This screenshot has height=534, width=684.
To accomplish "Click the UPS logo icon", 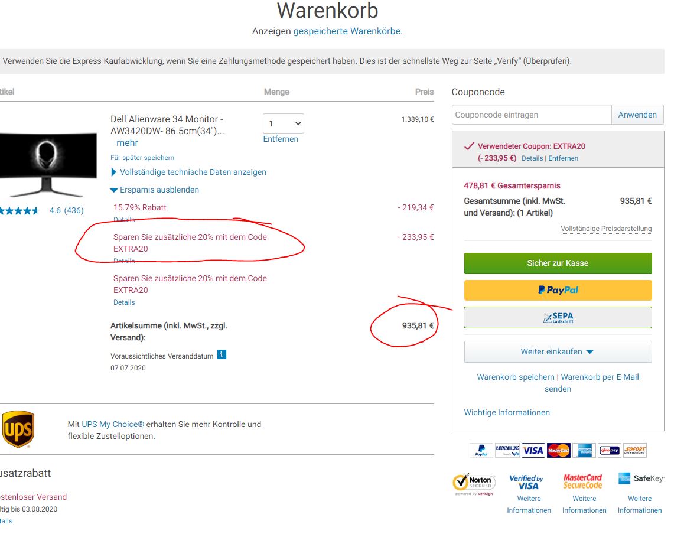I will [x=18, y=429].
